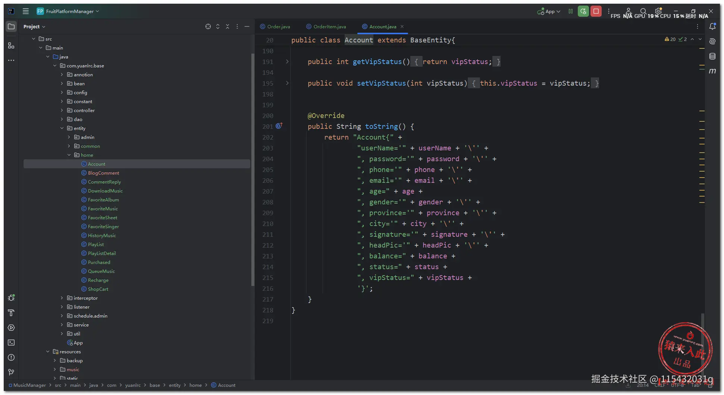Click the toString override gutter icon
The height and width of the screenshot is (395, 724).
pyautogui.click(x=279, y=126)
